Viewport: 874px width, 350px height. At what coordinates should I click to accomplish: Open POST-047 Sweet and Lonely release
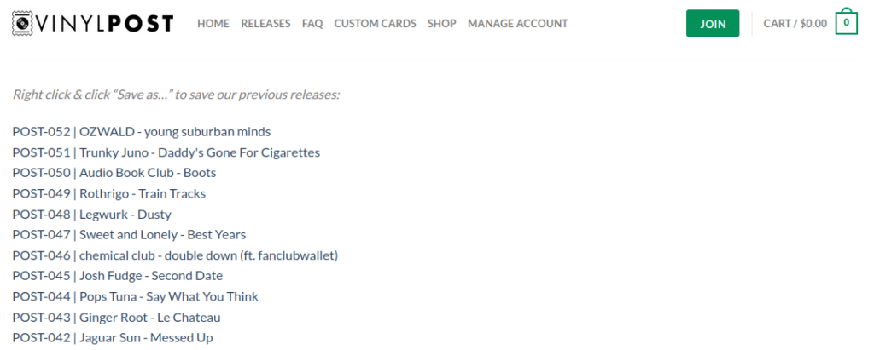click(x=129, y=235)
